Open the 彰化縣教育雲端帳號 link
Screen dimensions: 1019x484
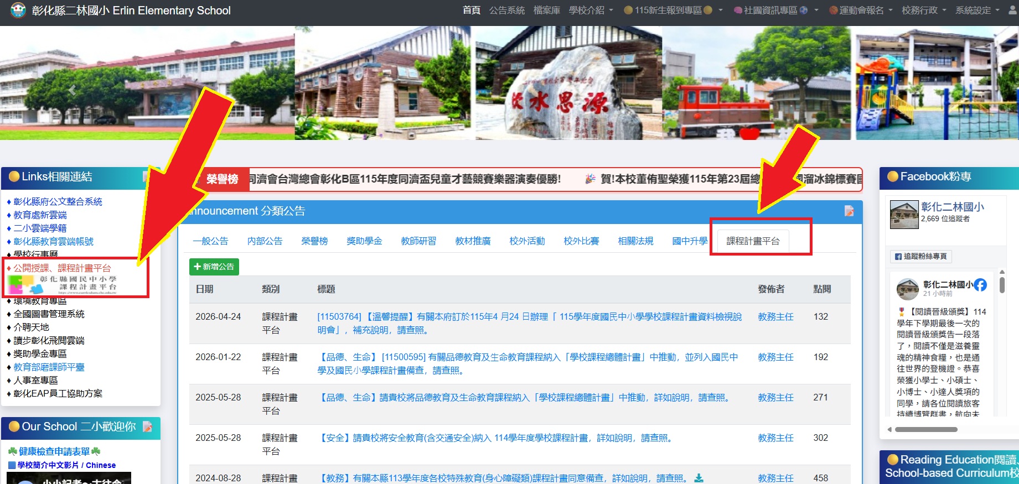pyautogui.click(x=53, y=241)
